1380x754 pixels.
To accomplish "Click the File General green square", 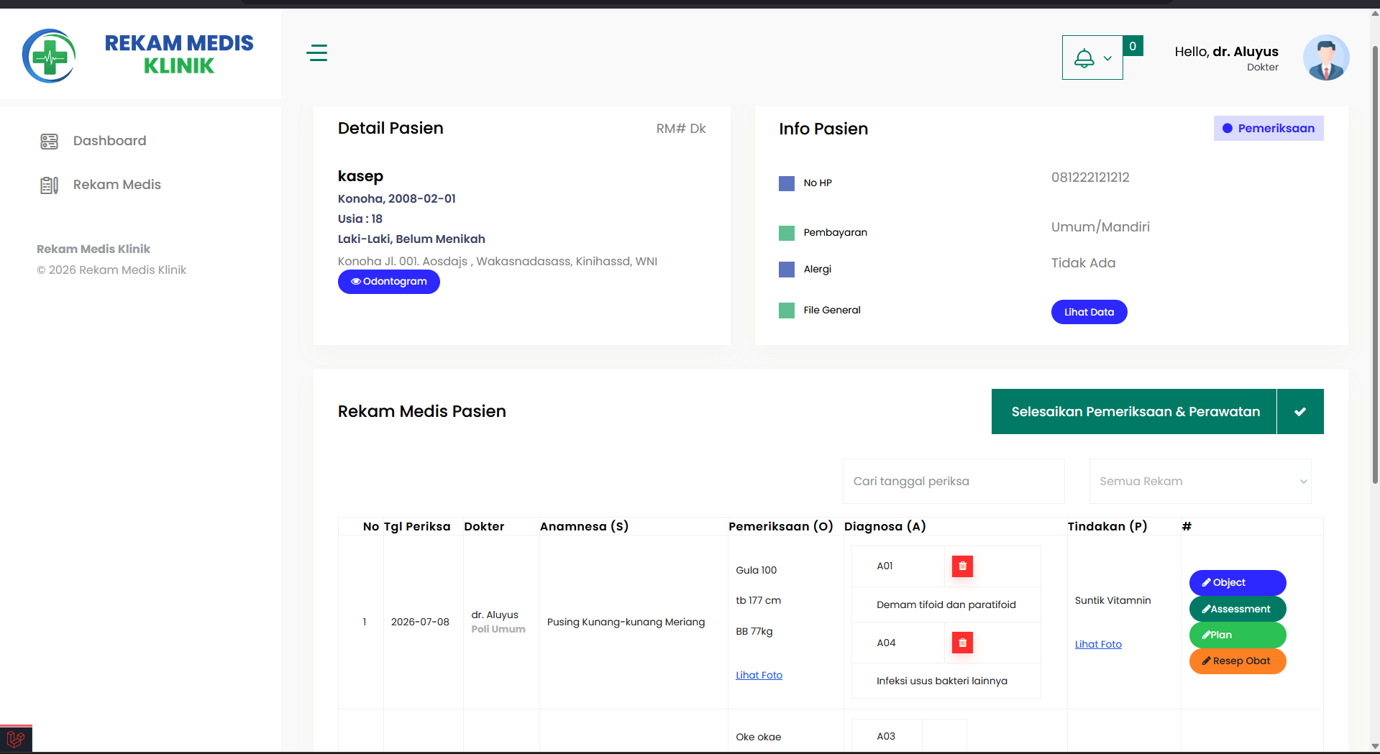I will (787, 311).
